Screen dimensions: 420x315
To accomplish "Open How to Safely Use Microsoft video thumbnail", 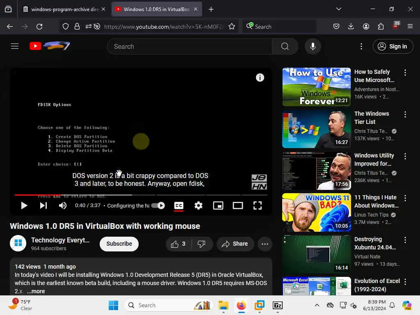I will coord(316,87).
